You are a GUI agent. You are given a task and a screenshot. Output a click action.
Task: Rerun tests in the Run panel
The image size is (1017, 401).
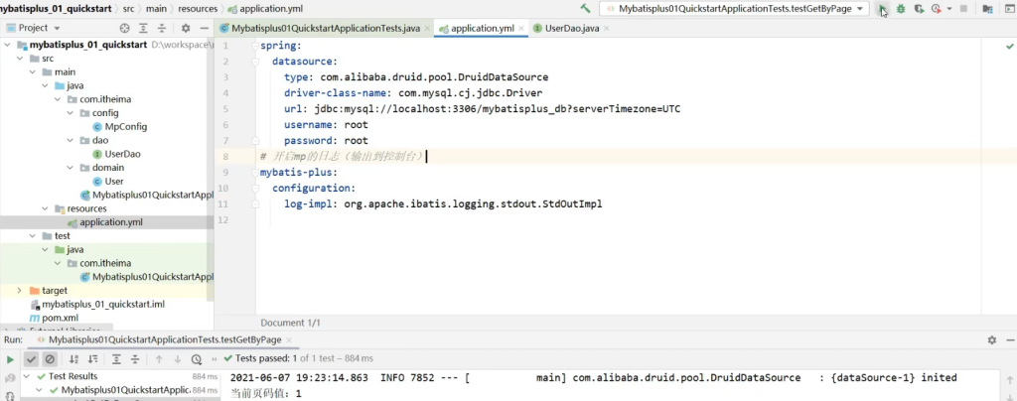(x=10, y=359)
